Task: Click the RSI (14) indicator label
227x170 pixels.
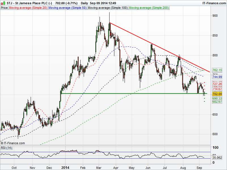Action: 7,148
